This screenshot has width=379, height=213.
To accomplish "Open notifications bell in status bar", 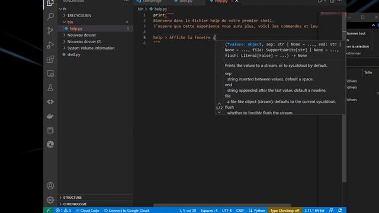I will [340, 211].
